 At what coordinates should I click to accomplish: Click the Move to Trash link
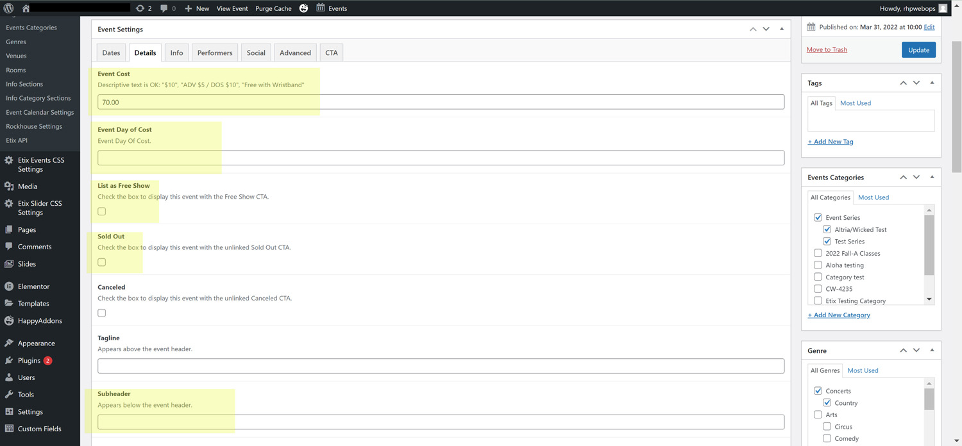point(827,49)
